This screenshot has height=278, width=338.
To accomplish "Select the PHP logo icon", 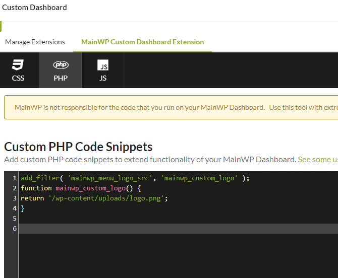I will [61, 65].
